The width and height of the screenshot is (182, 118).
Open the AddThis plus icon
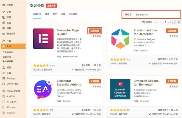pos(4,96)
